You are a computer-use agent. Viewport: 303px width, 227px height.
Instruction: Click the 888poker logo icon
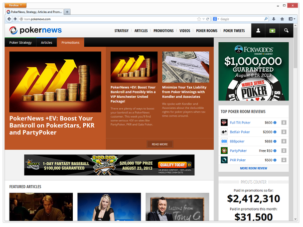click(x=224, y=141)
